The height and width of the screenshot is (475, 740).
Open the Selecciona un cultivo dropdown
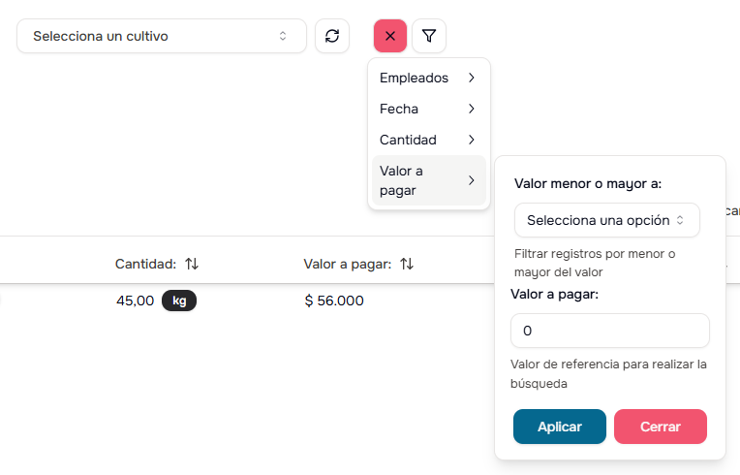coord(162,36)
